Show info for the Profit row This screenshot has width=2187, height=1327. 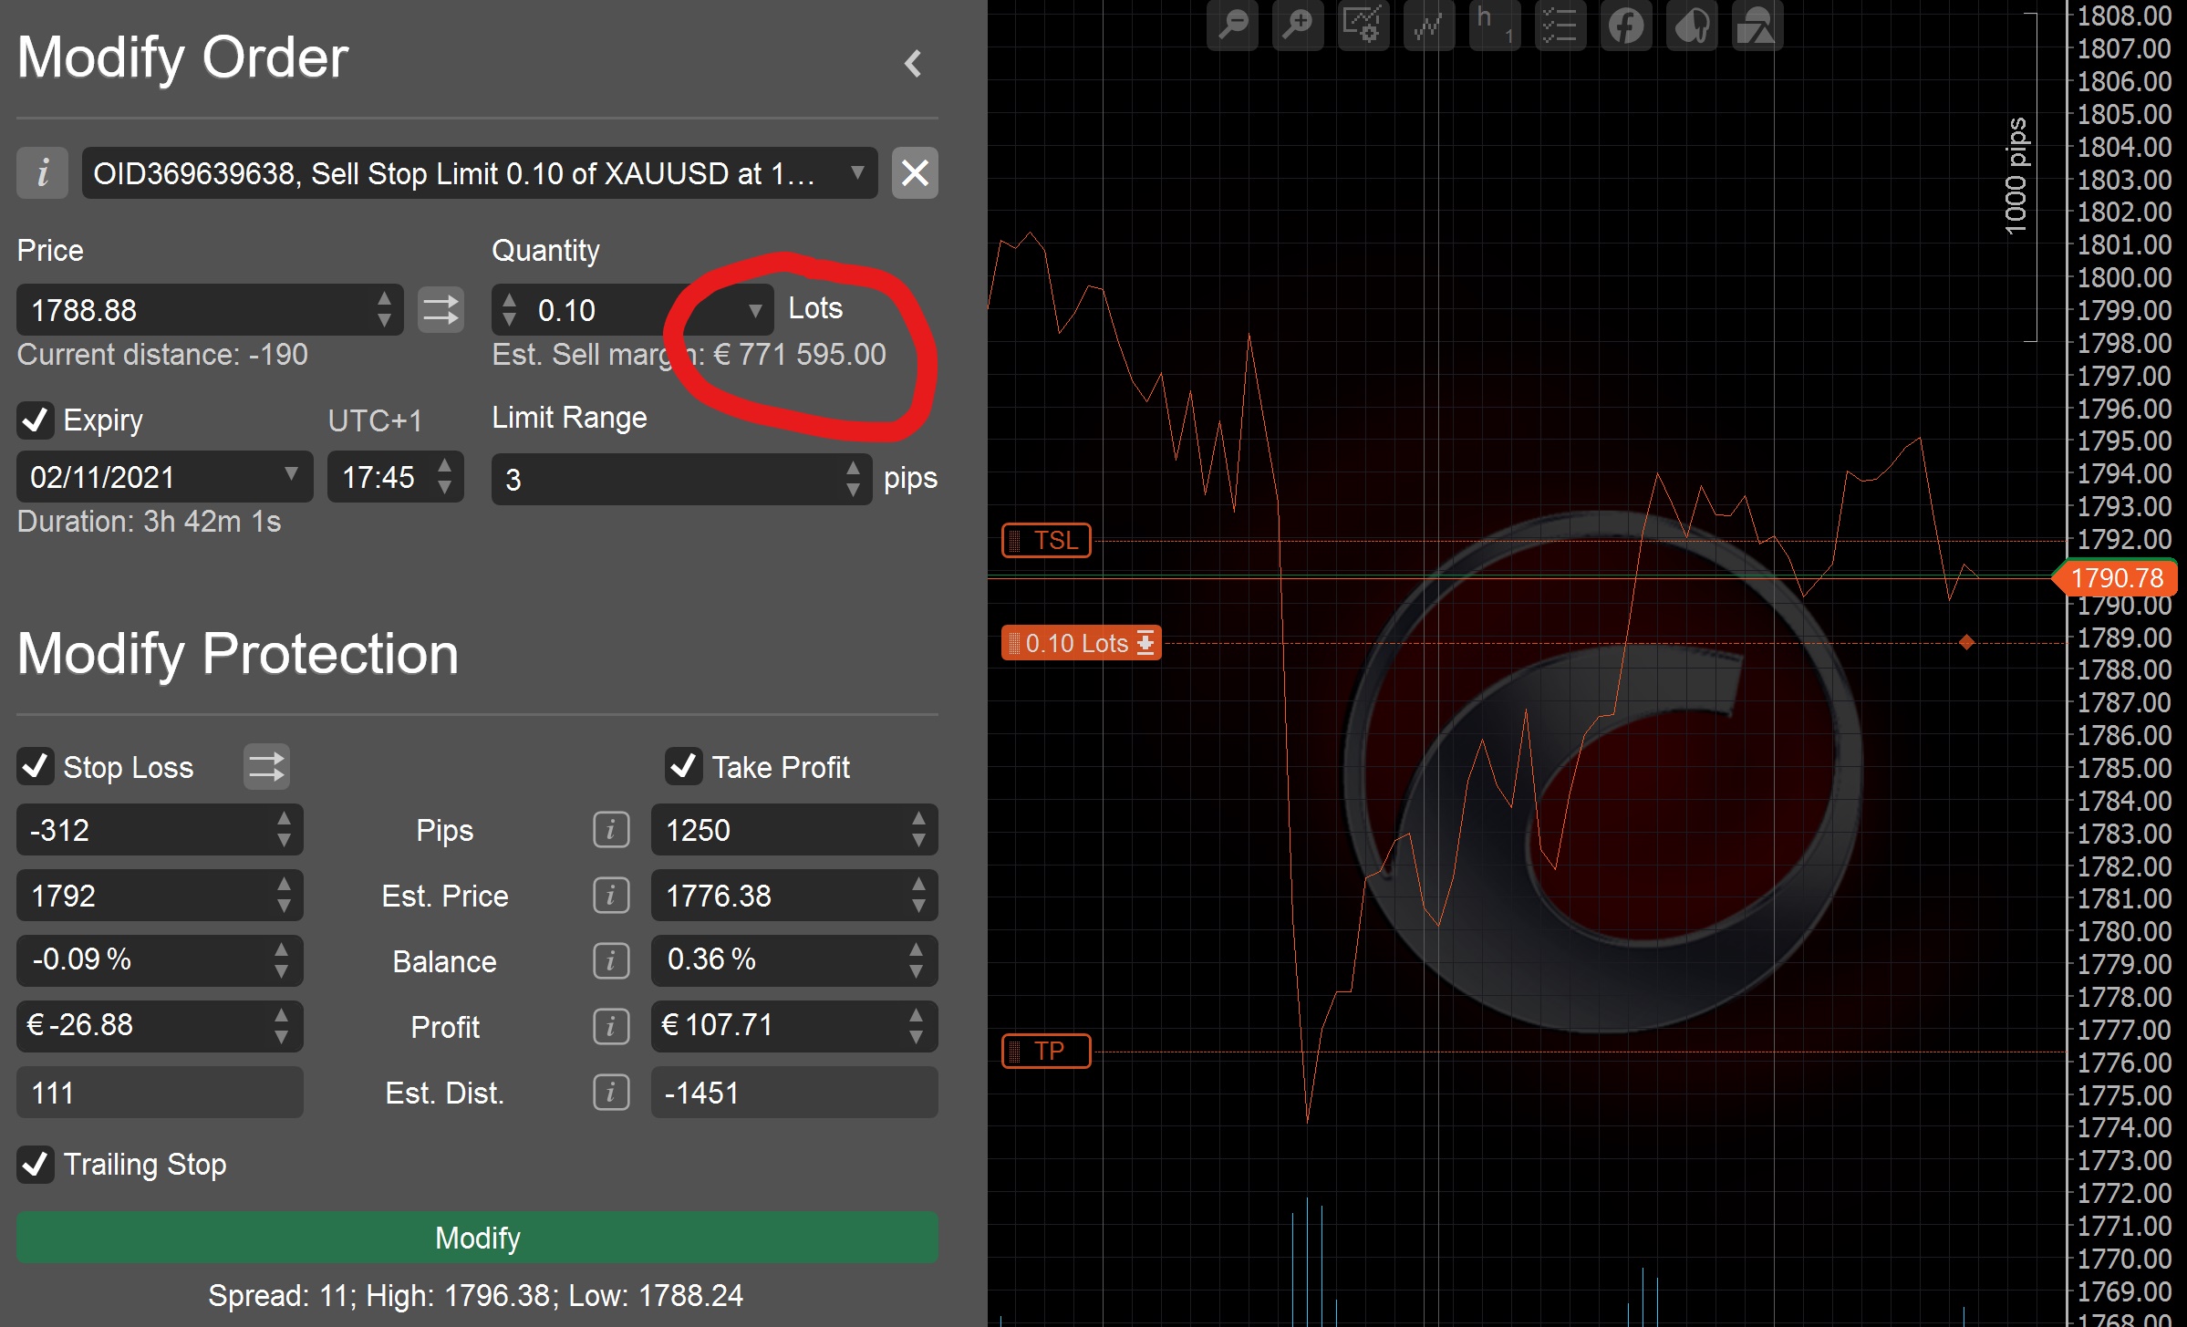611,1027
